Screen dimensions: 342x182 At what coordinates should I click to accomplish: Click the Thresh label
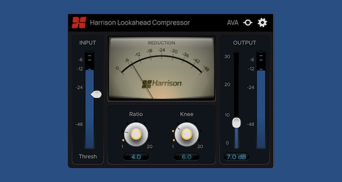click(87, 157)
